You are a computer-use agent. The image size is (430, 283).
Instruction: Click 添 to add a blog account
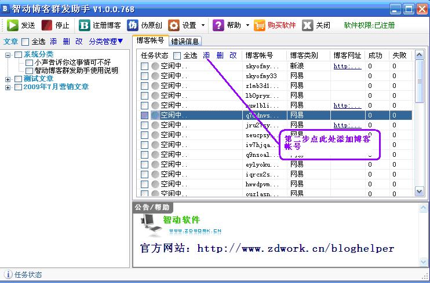206,56
